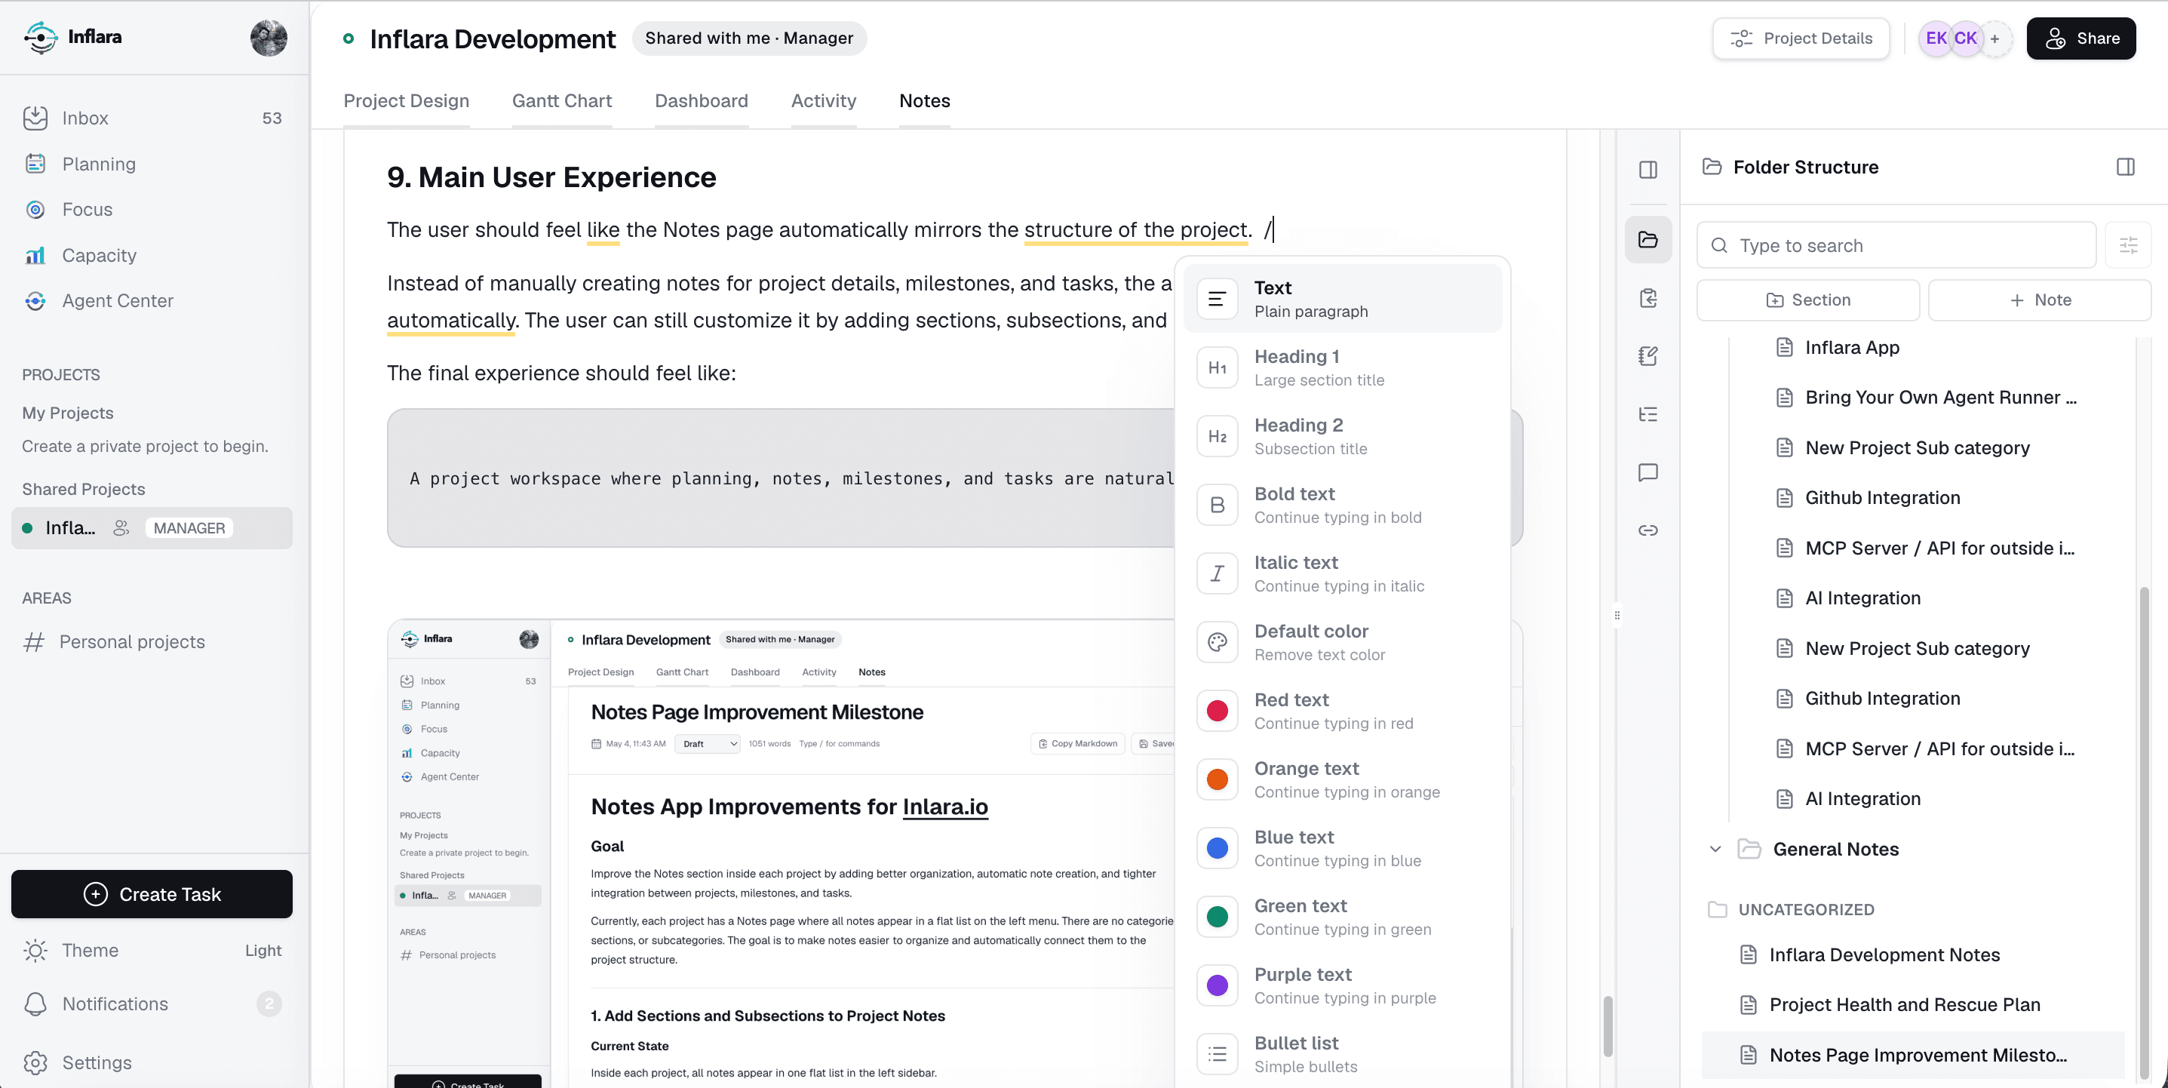Click the folder panel scrollbar

2145,832
